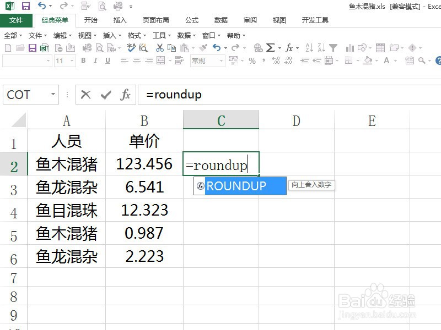Viewport: 441px width, 330px height.
Task: Toggle Underline formatting
Action: point(107,61)
